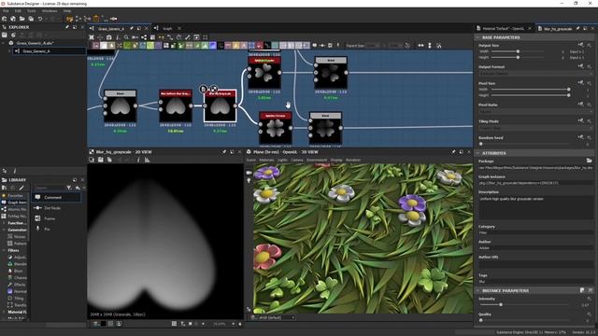
Task: Select the Noises generator category
Action: pyautogui.click(x=17, y=236)
